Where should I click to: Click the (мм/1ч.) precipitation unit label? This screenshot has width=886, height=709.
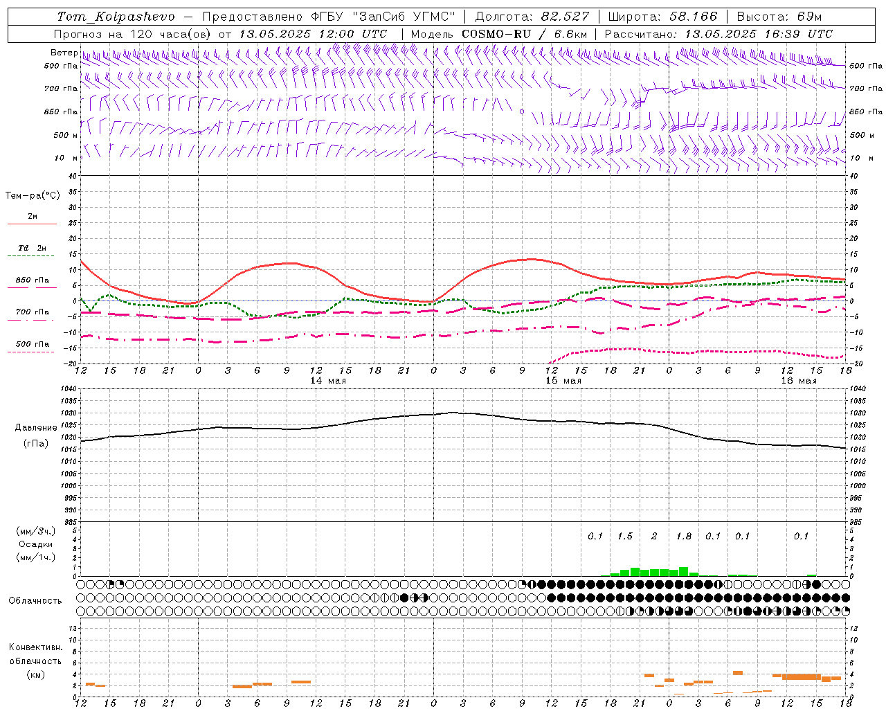pos(35,557)
